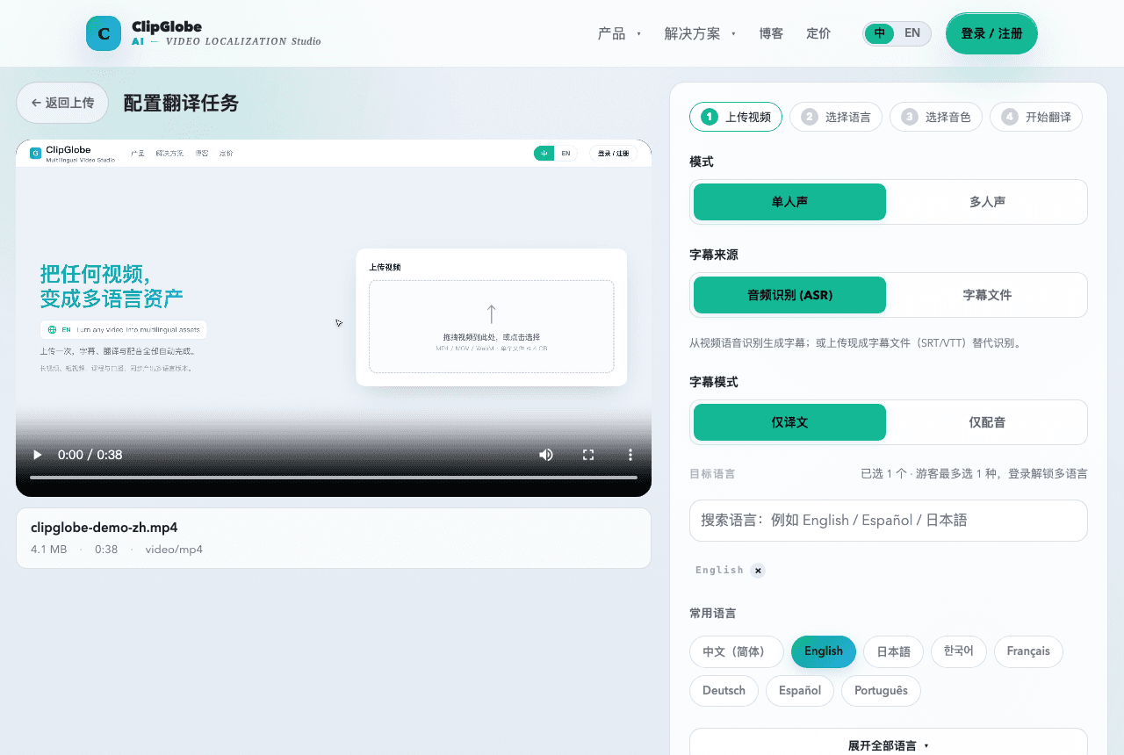
Task: Open 定价 page
Action: [818, 33]
